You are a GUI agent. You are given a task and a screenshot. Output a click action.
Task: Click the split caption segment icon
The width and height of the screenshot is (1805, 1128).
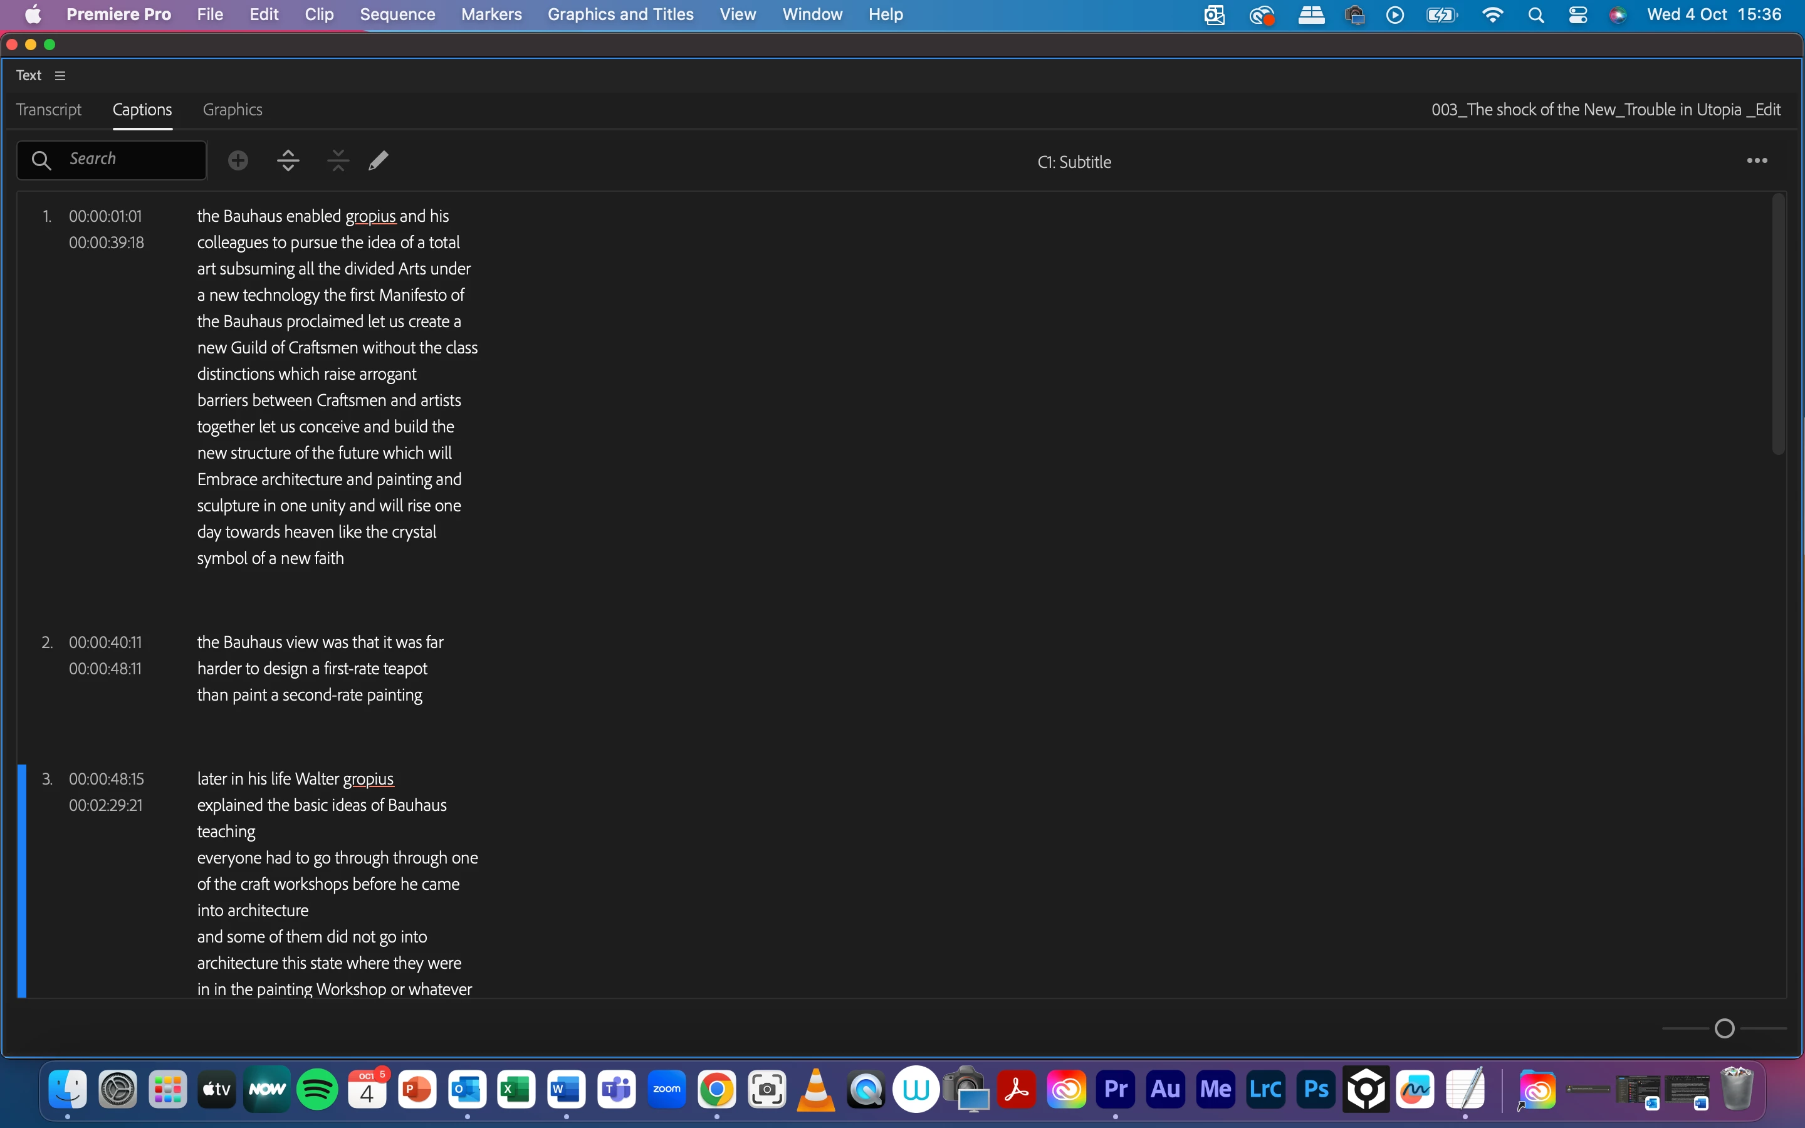click(288, 160)
